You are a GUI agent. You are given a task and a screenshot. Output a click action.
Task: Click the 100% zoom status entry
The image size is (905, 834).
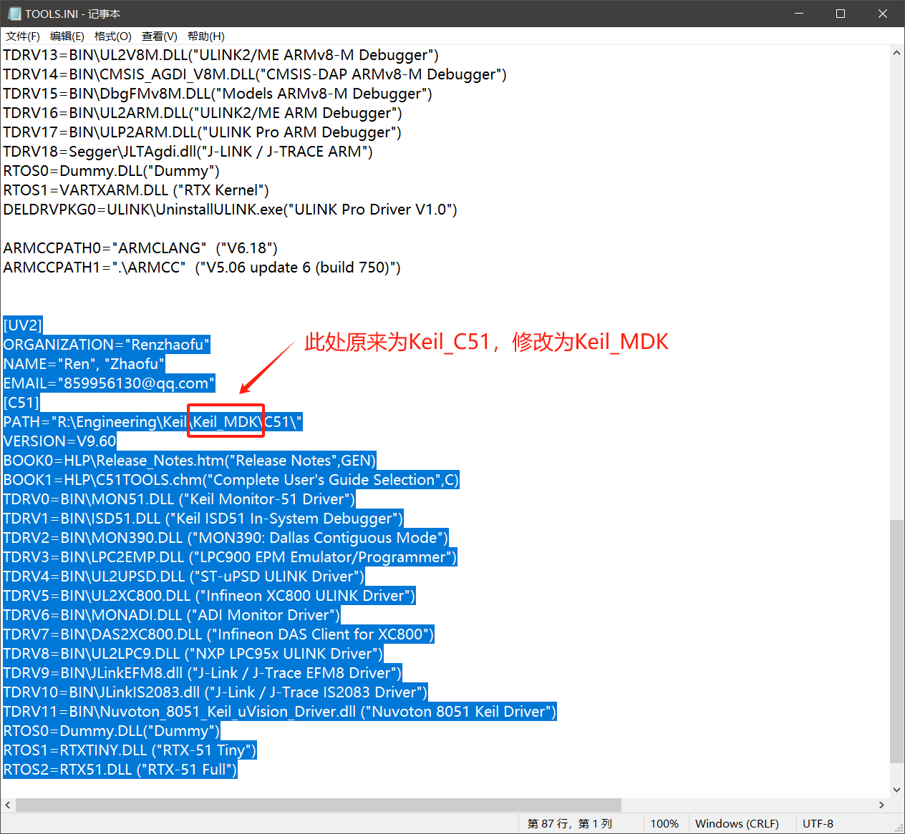coord(664,823)
